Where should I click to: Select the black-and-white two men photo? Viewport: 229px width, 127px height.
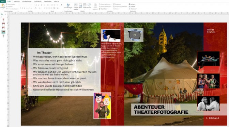click(208, 103)
